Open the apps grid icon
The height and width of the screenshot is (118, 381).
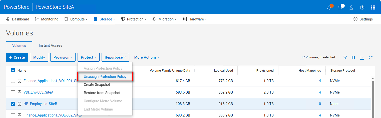pos(373,7)
